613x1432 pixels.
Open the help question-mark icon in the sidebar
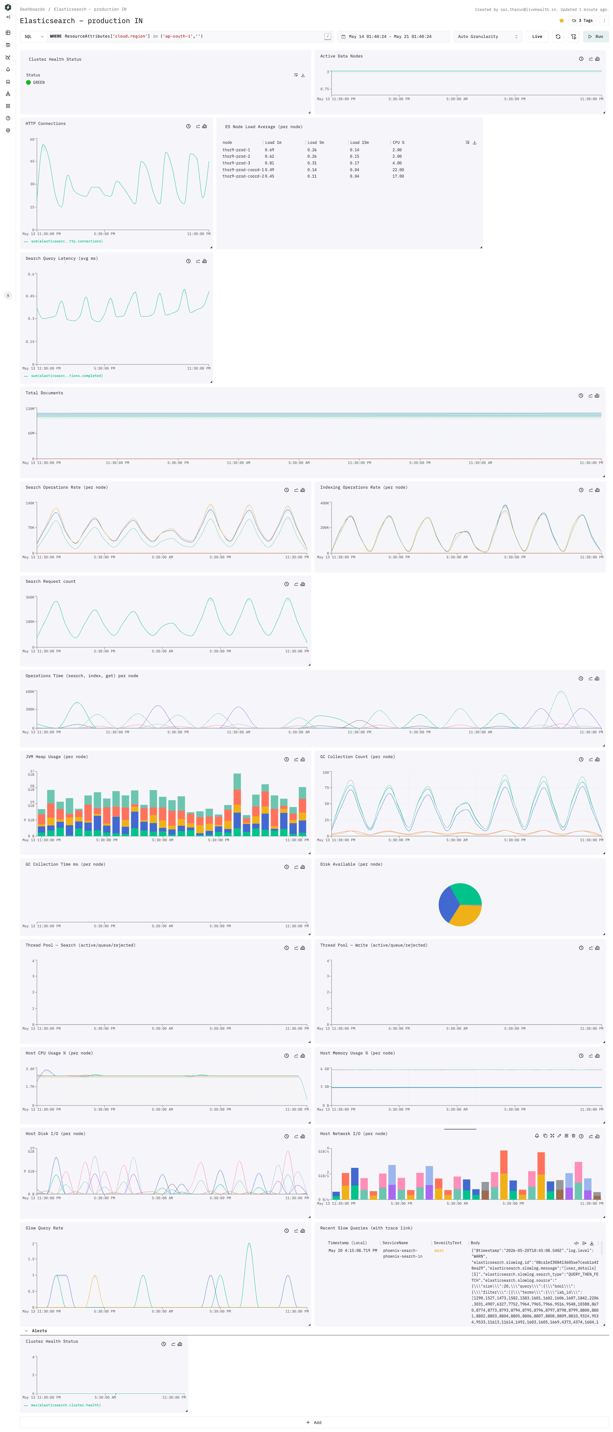[8, 118]
